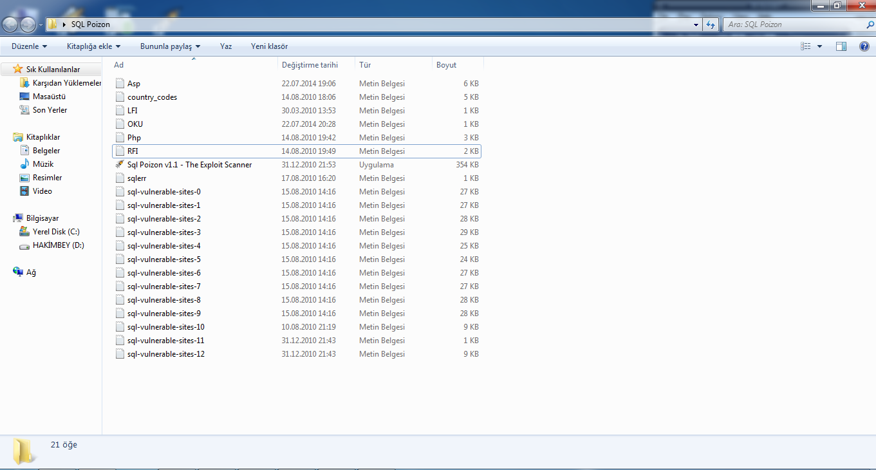This screenshot has width=876, height=470.
Task: Click the Forward navigation arrow
Action: coord(28,24)
